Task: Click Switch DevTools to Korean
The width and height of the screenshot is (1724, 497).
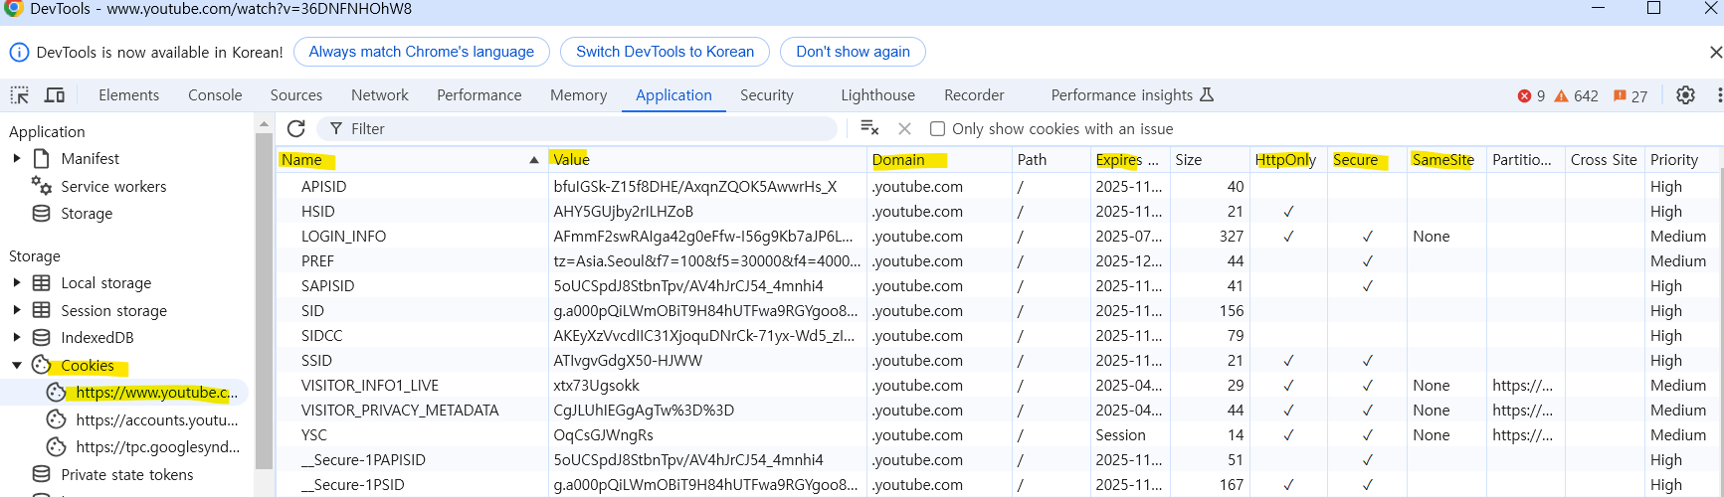Action: point(665,52)
